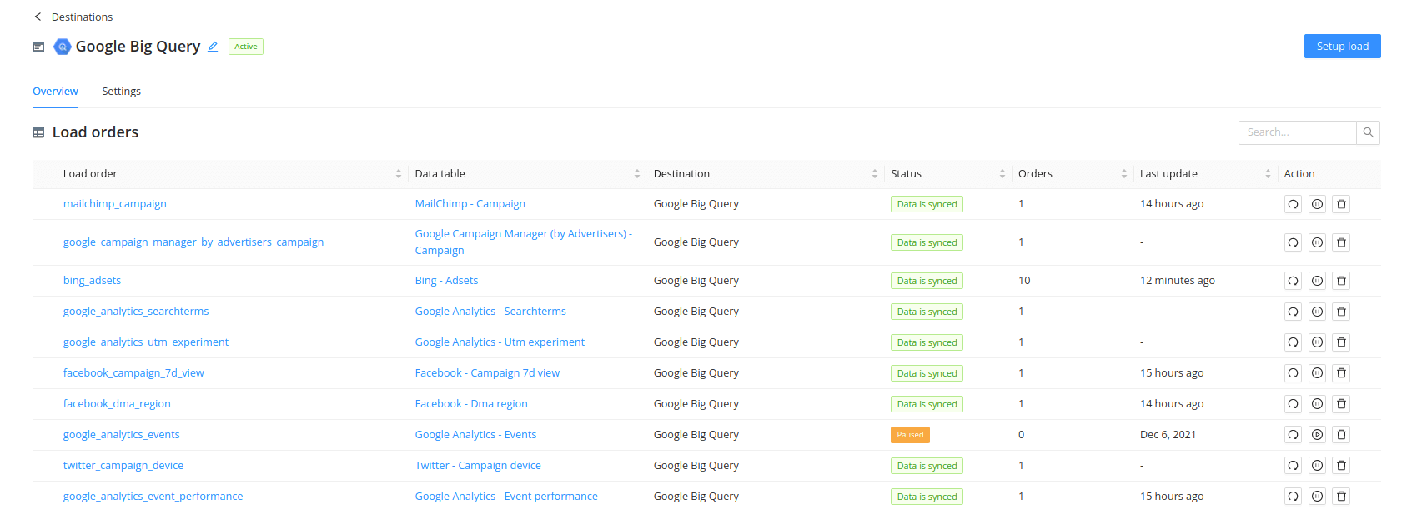Click the pencil icon to rename Google Big Query
Image resolution: width=1412 pixels, height=514 pixels.
(213, 47)
